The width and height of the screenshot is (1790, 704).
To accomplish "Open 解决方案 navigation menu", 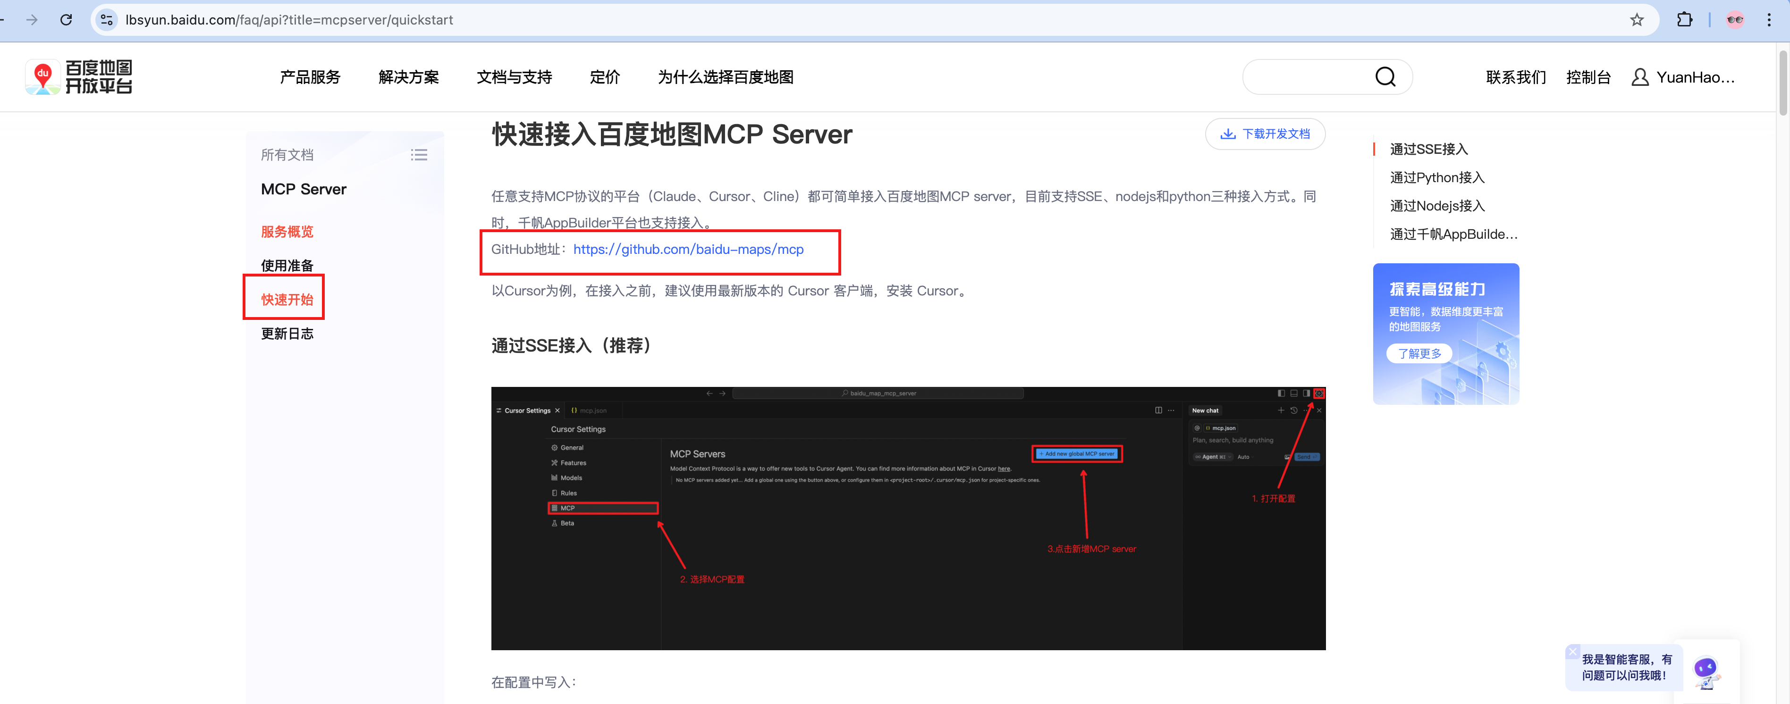I will click(x=409, y=77).
